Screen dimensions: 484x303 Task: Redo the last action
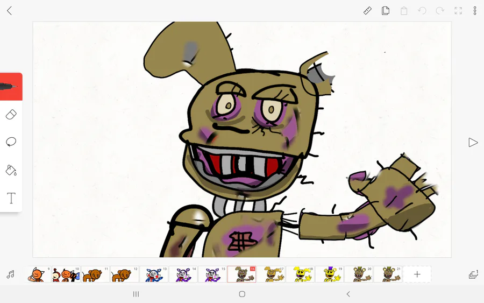click(x=440, y=11)
